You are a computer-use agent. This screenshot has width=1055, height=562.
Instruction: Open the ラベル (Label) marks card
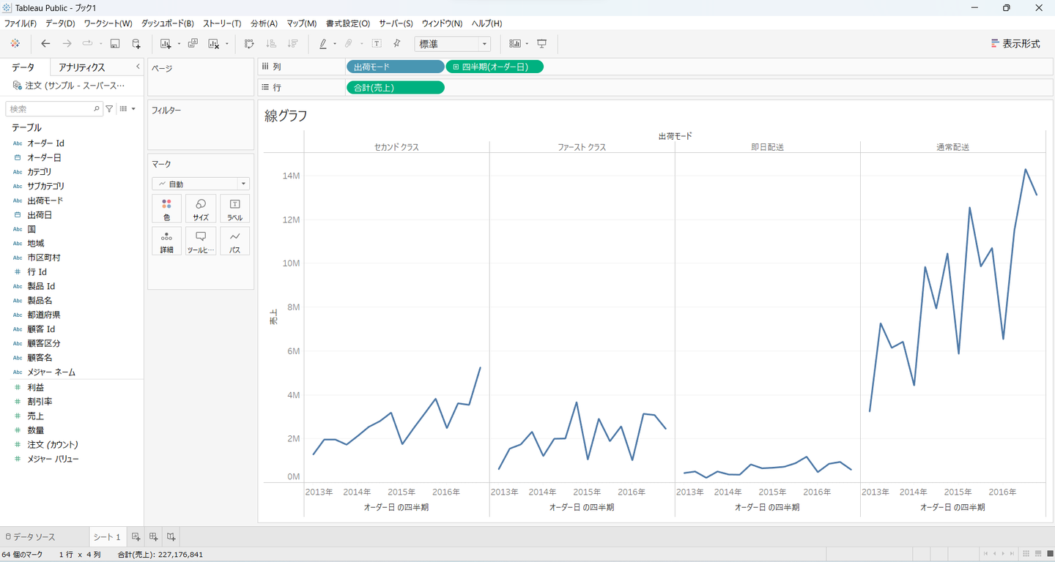[235, 209]
